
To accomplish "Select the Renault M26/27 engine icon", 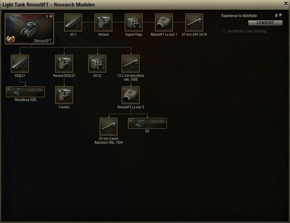I will point(64,64).
